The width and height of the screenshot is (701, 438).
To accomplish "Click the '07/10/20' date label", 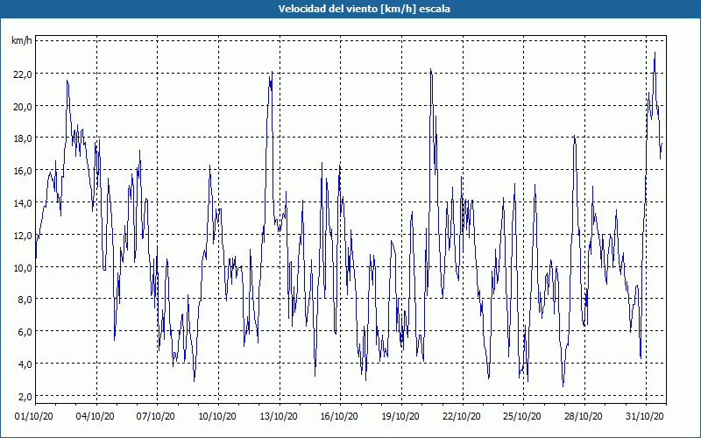I will [x=156, y=416].
